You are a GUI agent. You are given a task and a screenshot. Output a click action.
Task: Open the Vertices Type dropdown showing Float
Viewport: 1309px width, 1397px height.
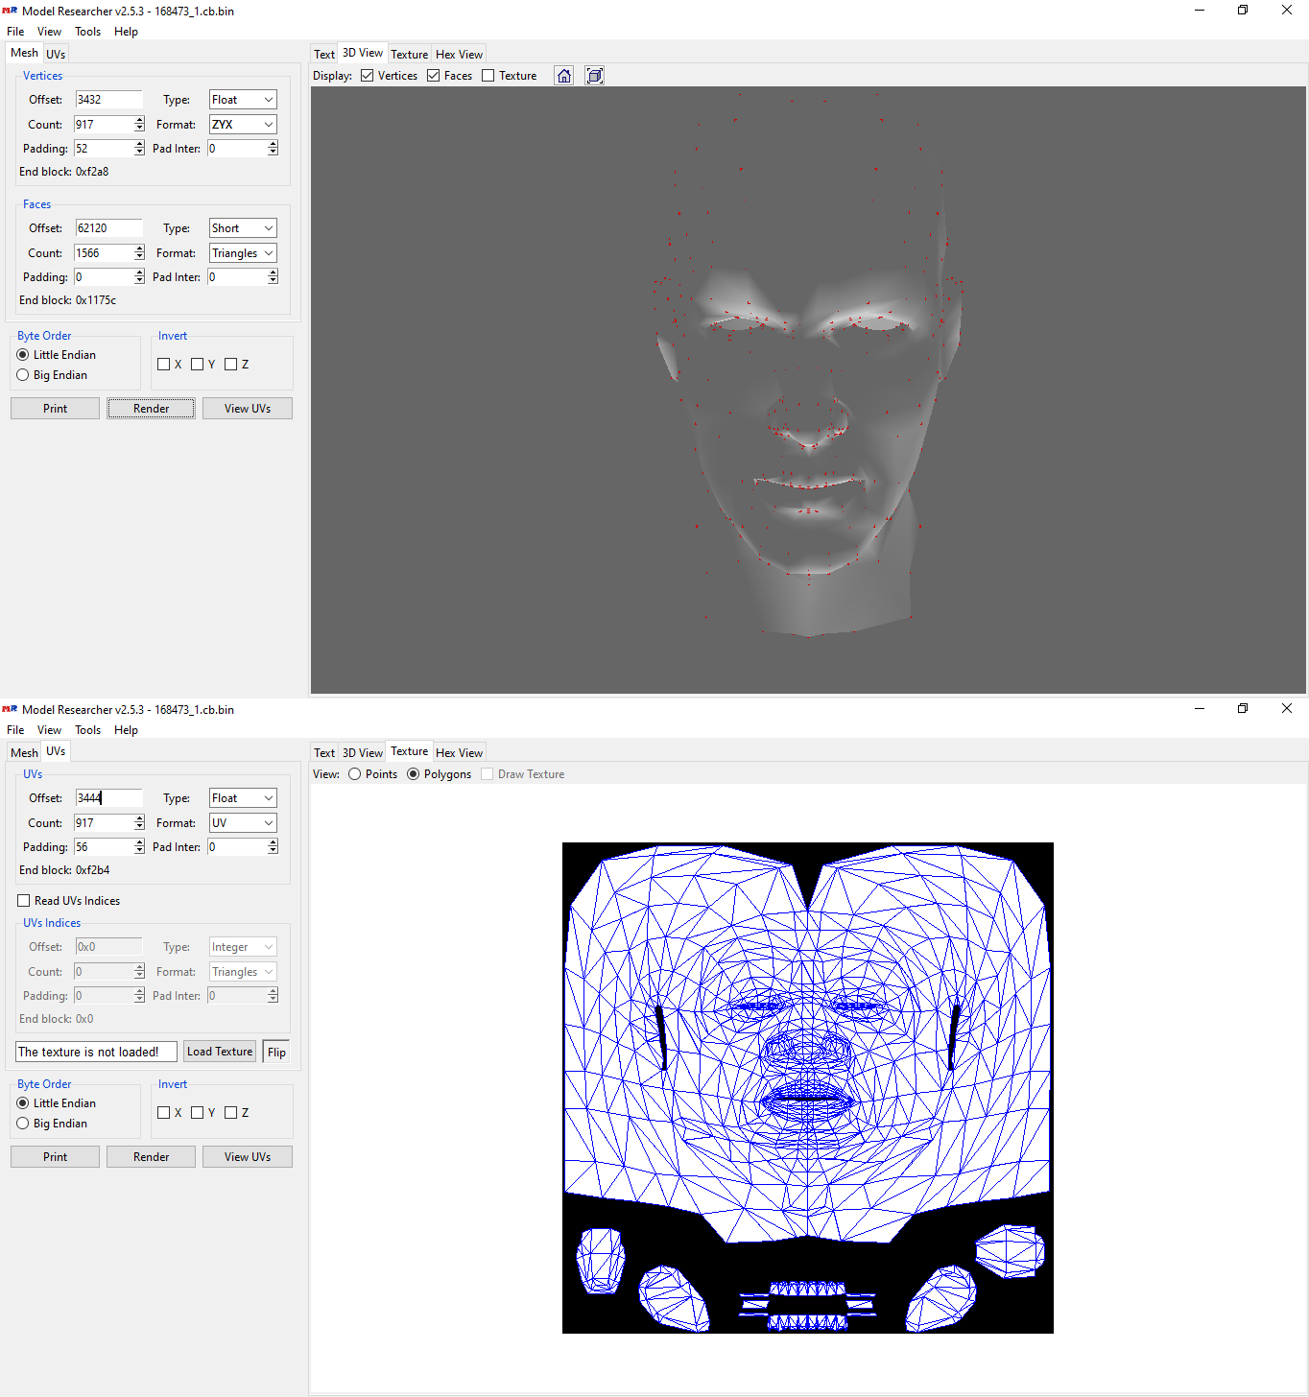243,100
